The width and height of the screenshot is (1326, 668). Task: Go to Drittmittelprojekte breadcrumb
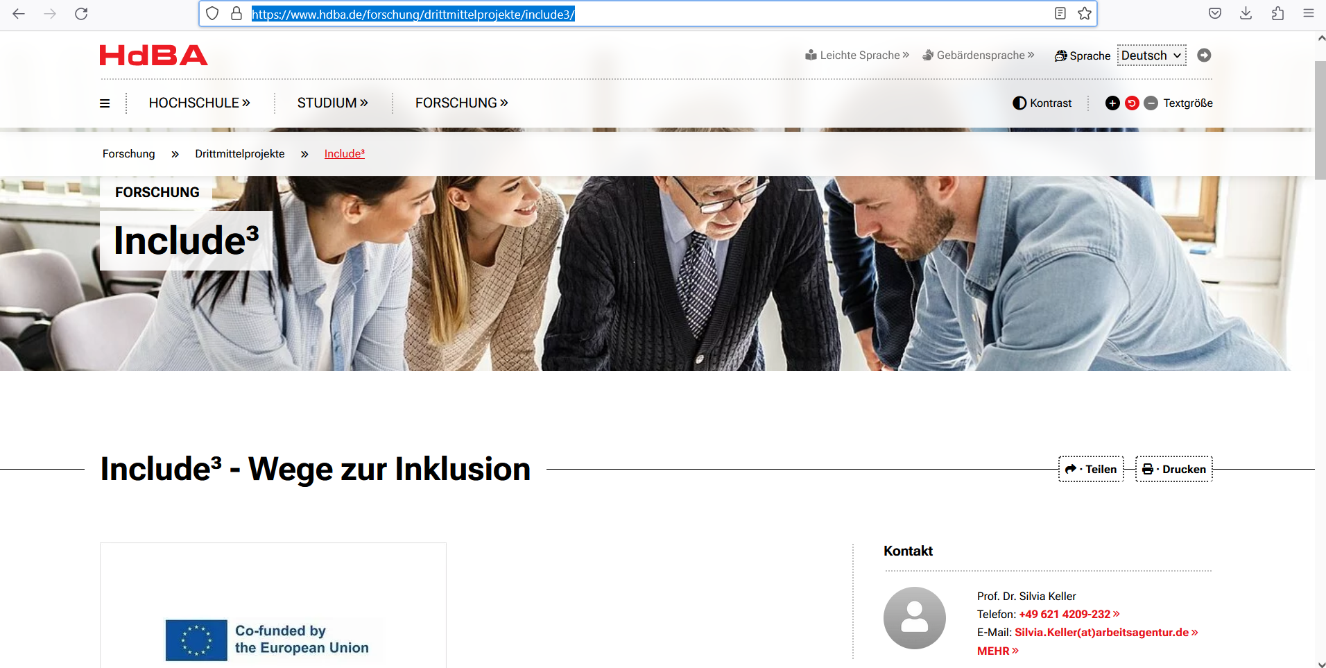[240, 154]
